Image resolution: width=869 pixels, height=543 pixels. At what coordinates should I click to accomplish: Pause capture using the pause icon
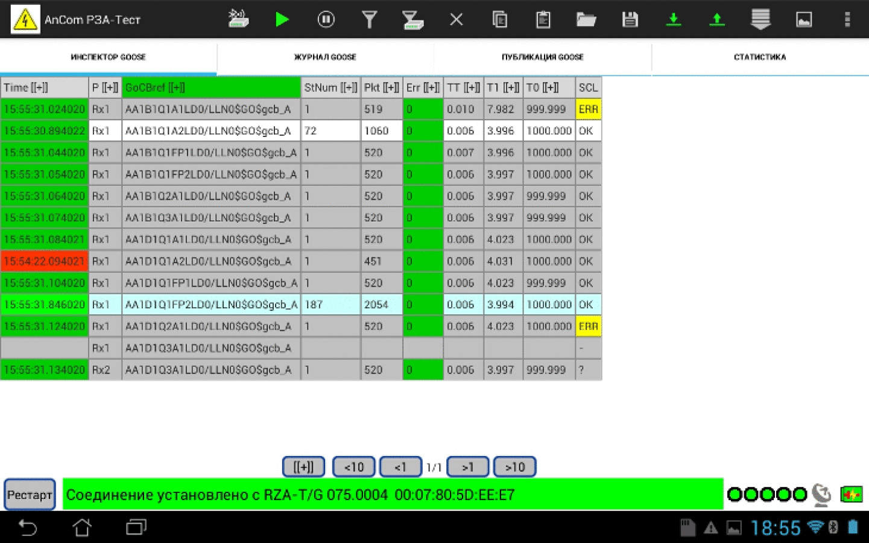pos(326,20)
